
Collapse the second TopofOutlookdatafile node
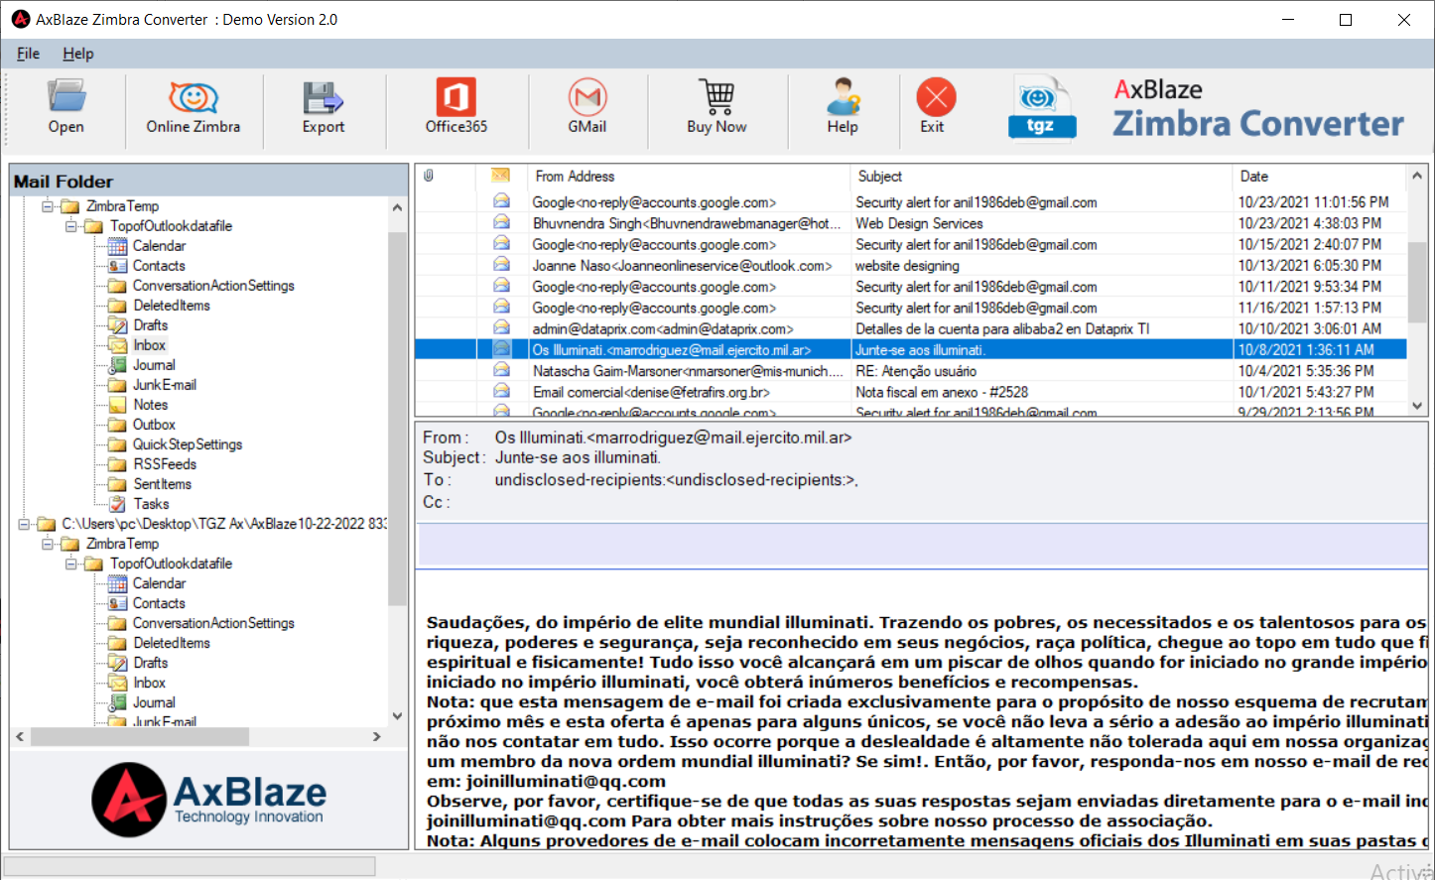click(x=70, y=564)
